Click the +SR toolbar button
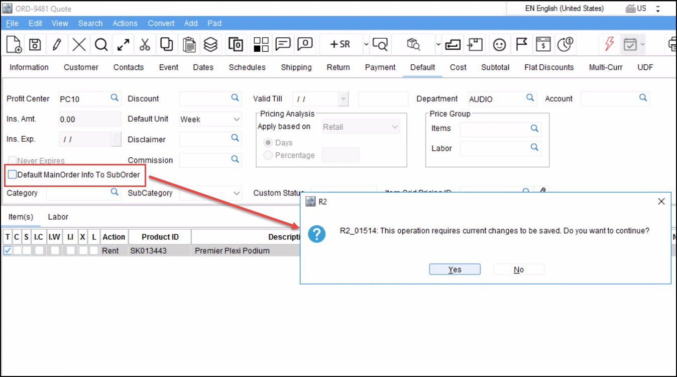The image size is (677, 377). pyautogui.click(x=340, y=44)
